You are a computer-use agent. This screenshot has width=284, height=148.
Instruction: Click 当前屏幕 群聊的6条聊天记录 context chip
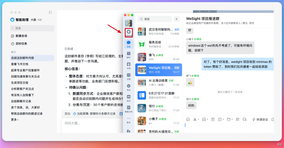tap(94, 114)
